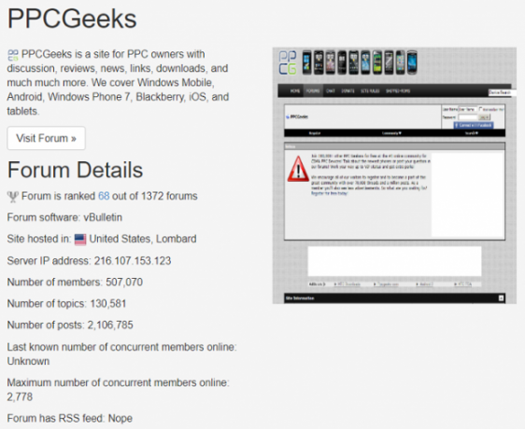Click the small PPCGeeks favicon beside the description
The width and height of the screenshot is (525, 429).
click(x=13, y=55)
